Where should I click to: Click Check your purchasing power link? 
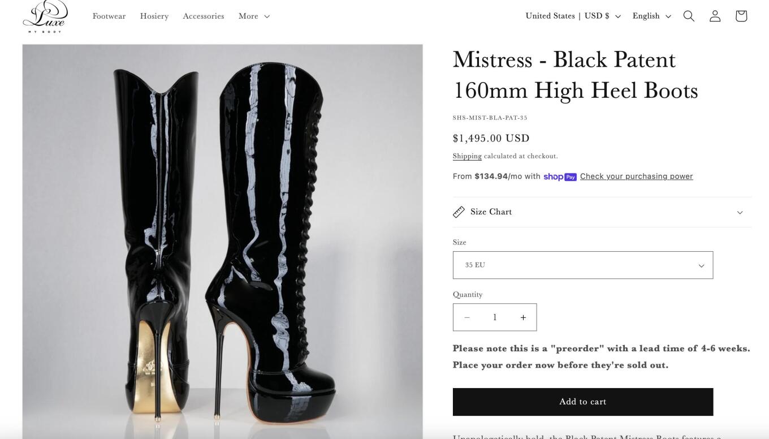tap(636, 177)
